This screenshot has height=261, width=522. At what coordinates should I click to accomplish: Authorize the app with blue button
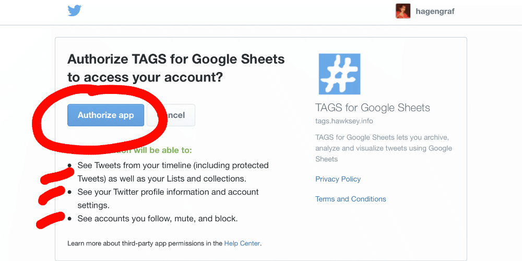[x=105, y=115]
